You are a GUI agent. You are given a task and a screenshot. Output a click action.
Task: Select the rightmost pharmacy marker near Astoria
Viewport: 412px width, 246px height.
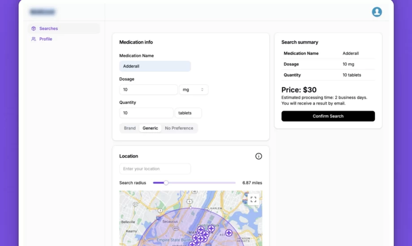click(x=228, y=233)
